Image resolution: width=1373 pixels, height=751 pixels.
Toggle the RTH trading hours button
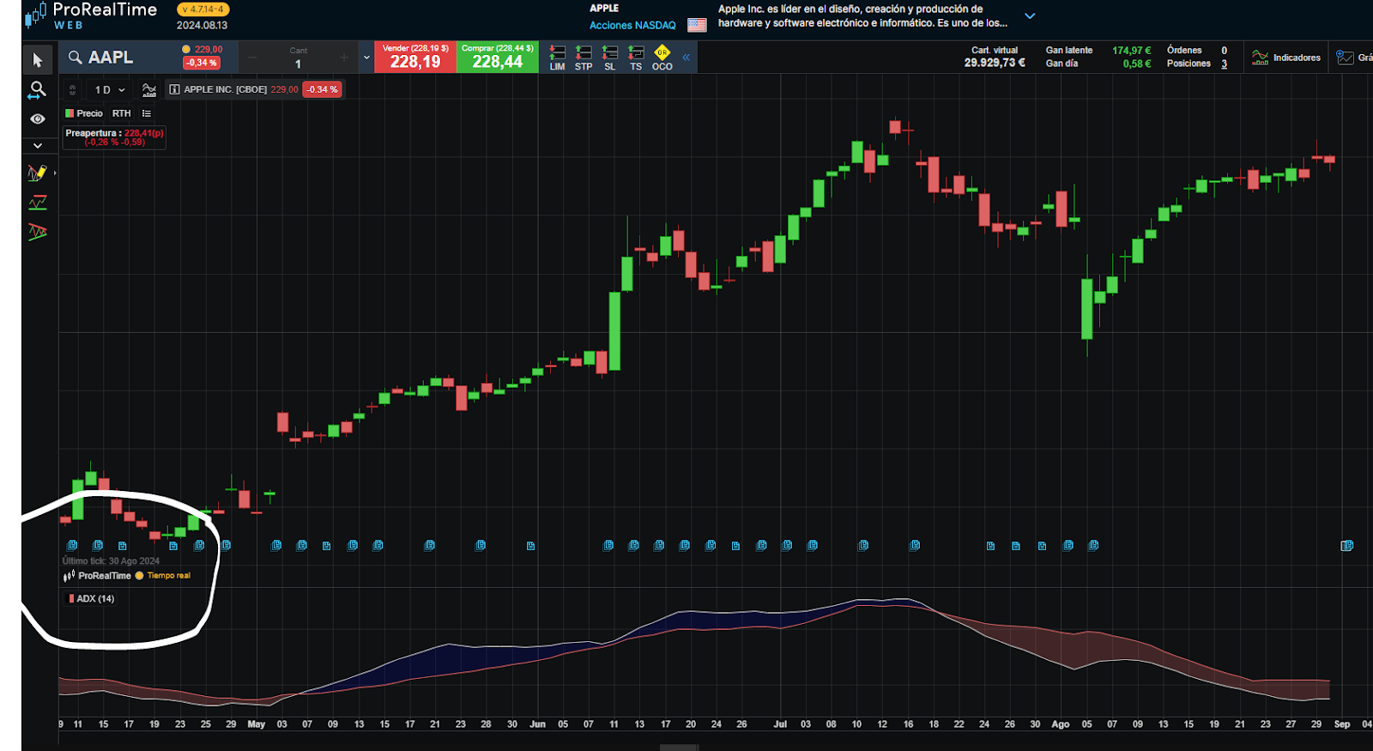(122, 113)
